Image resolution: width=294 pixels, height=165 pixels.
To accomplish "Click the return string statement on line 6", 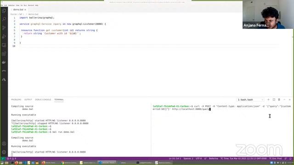I will (52, 33).
